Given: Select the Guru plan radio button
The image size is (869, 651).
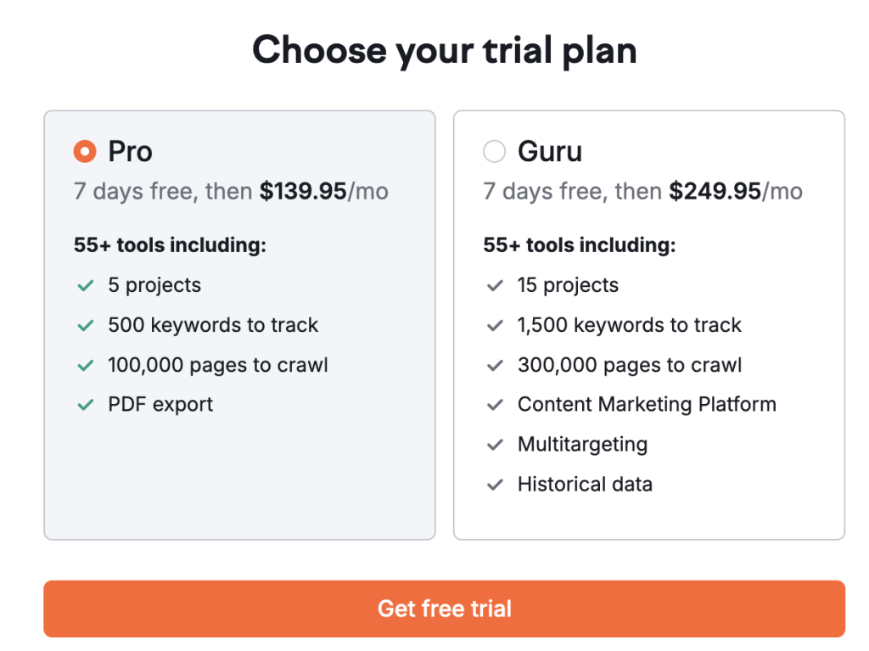Looking at the screenshot, I should pyautogui.click(x=495, y=151).
